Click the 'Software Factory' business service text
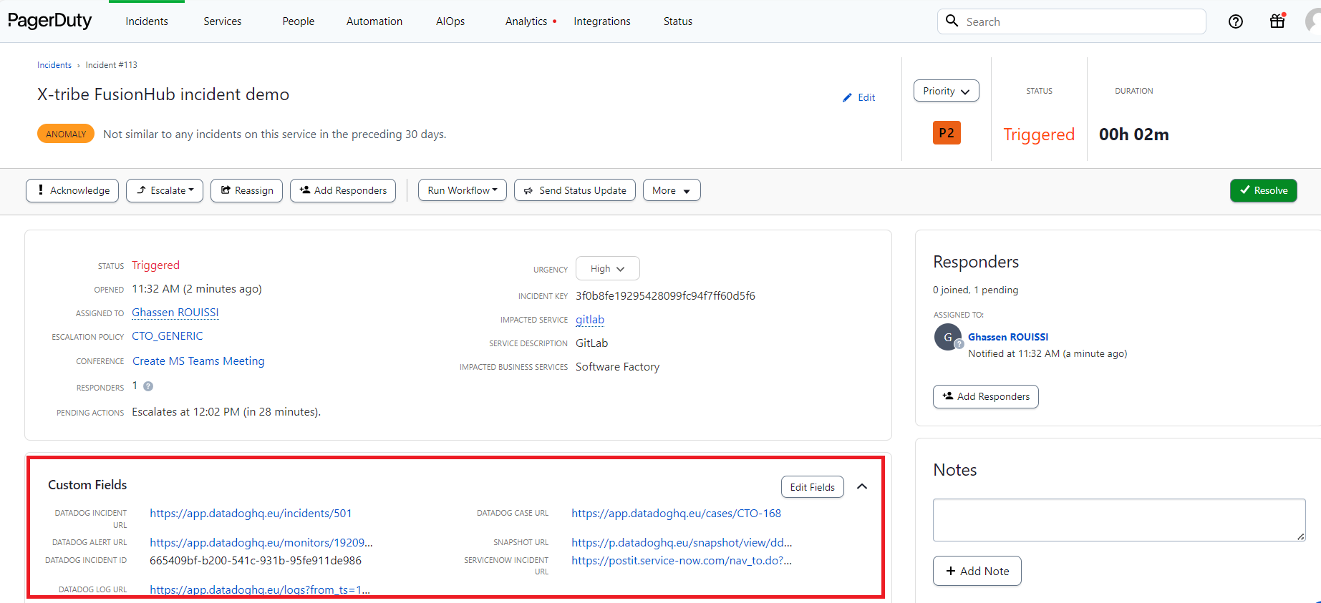 [617, 367]
